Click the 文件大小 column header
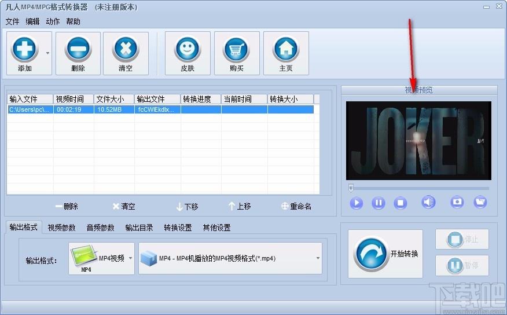The height and width of the screenshot is (315, 507). (x=114, y=99)
